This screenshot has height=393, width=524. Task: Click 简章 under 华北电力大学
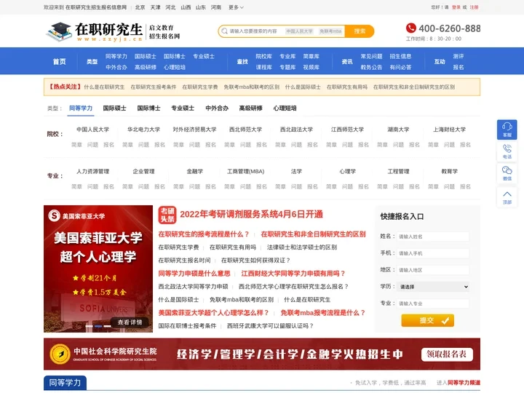[x=127, y=145]
